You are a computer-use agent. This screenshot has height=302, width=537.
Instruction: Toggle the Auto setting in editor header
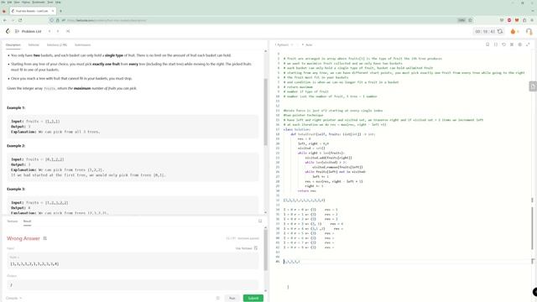[x=307, y=44]
